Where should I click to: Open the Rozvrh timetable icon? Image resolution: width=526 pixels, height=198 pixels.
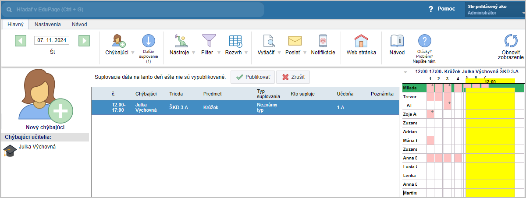point(235,41)
